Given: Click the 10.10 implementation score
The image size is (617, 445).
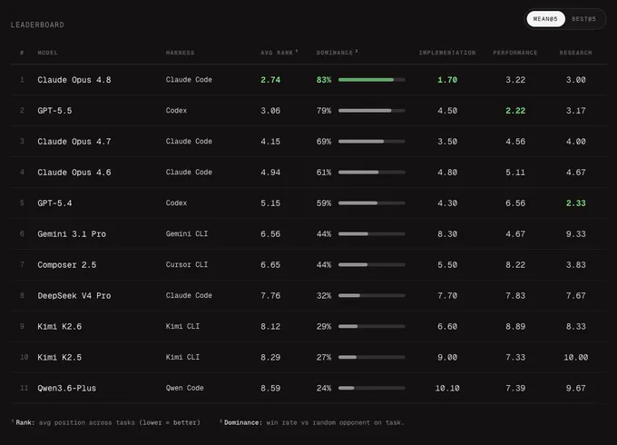Looking at the screenshot, I should 447,388.
